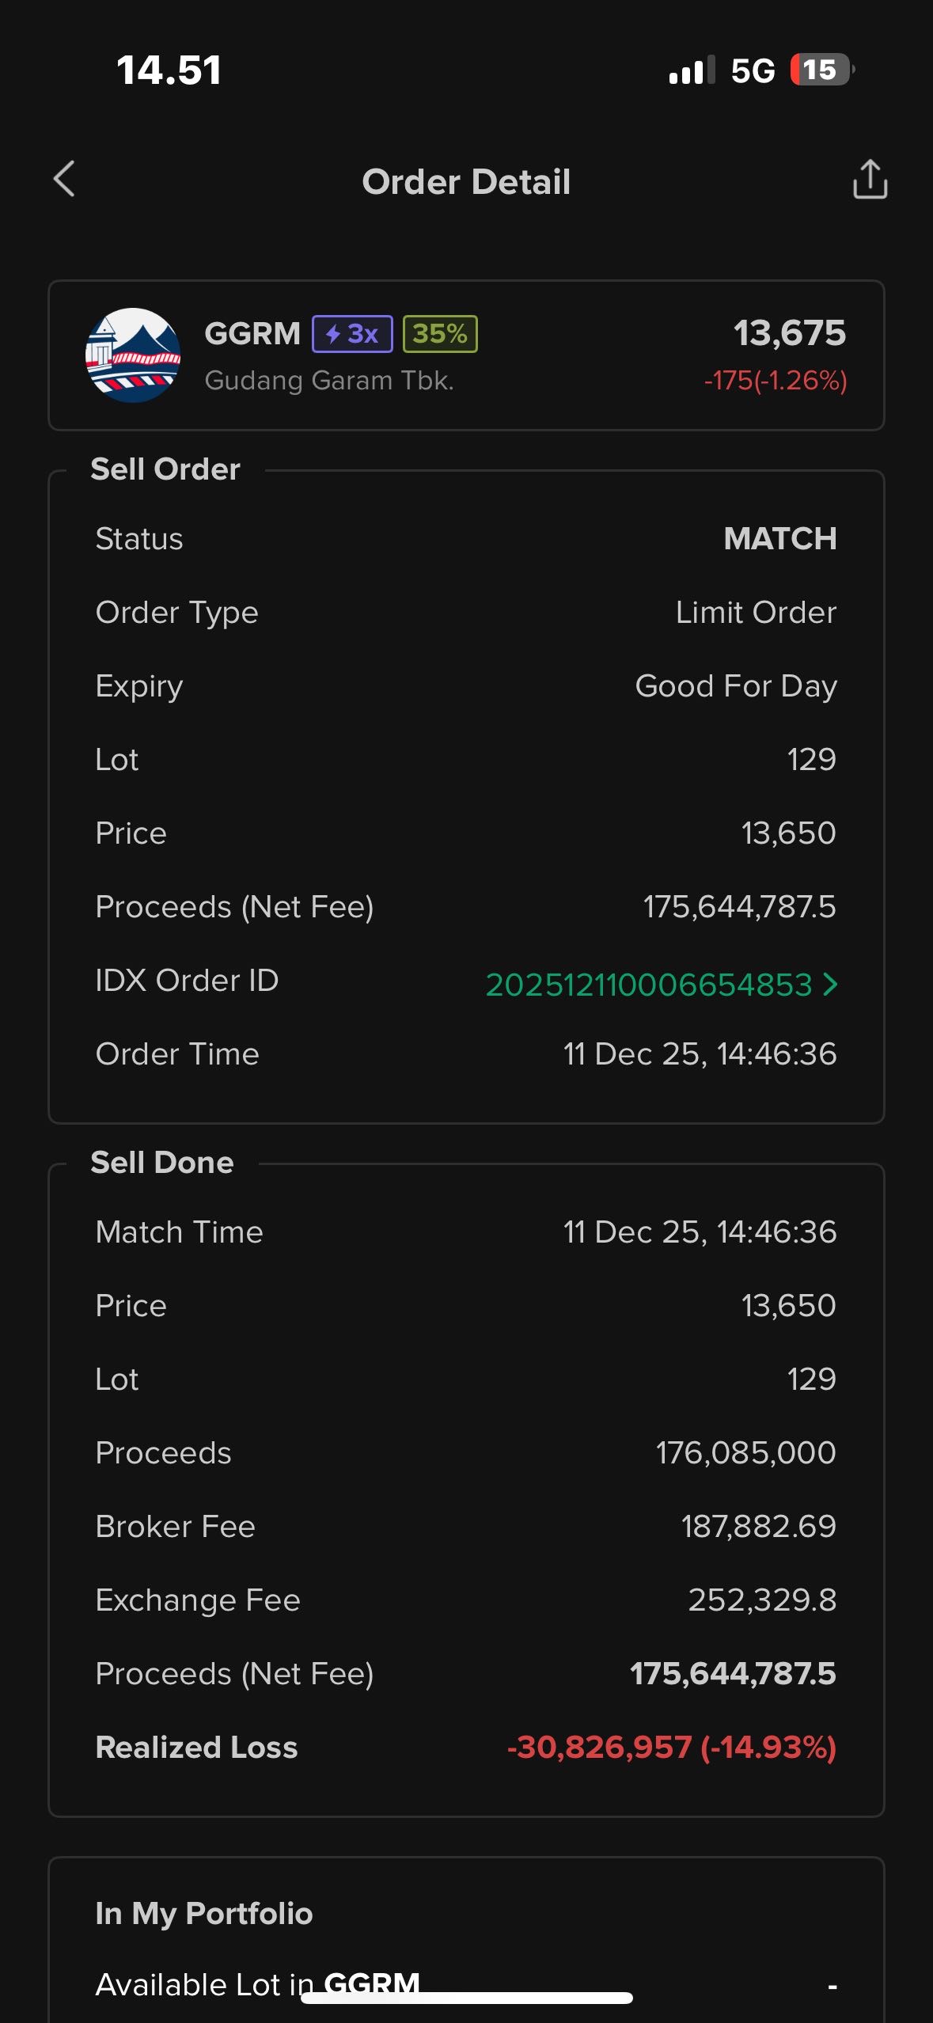Tap the MATCH status value

[779, 539]
